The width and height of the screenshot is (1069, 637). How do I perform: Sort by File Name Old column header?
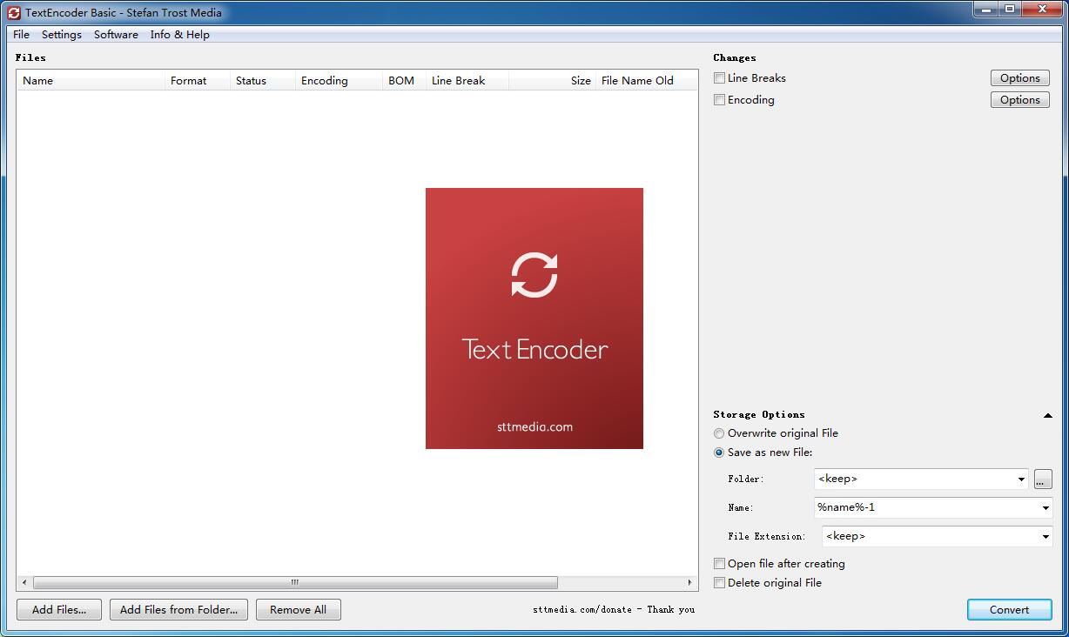point(647,81)
